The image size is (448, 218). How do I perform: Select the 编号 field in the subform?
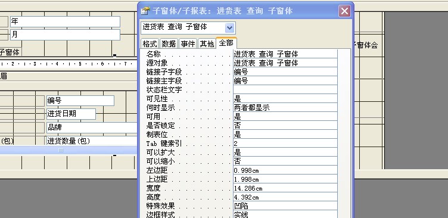[x=80, y=101]
